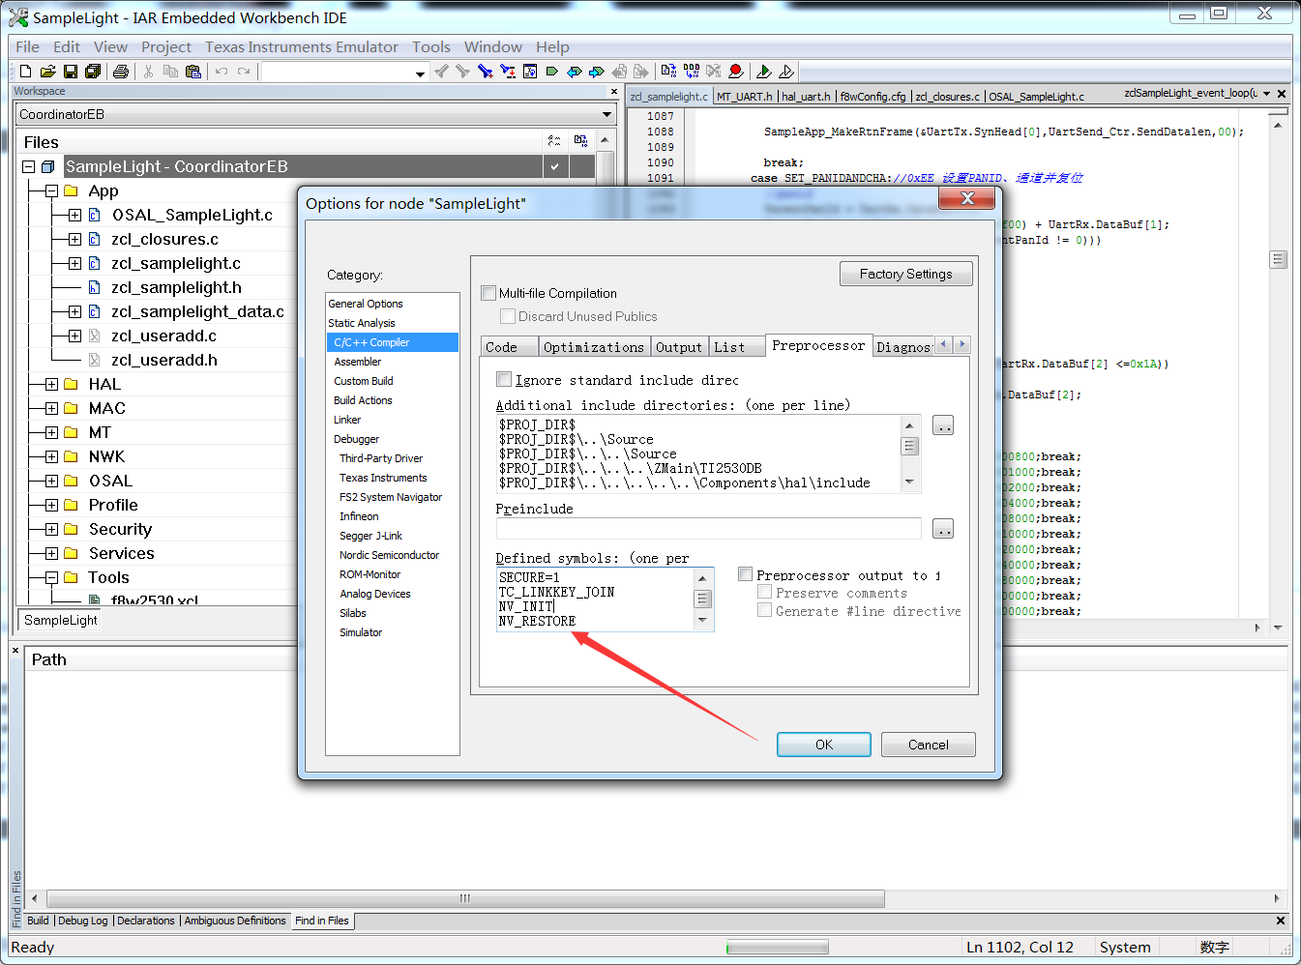Click the New document toolbar icon
This screenshot has height=965, width=1301.
pyautogui.click(x=26, y=72)
